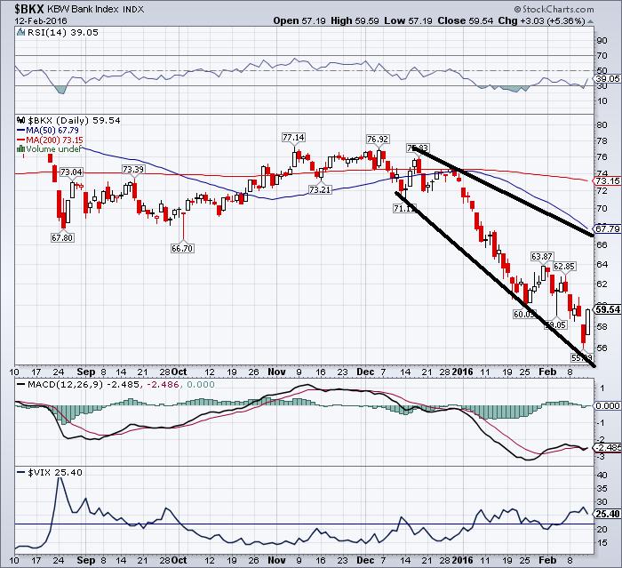Image resolution: width=622 pixels, height=568 pixels.
Task: Click Sep on the price chart date axis
Action: [x=86, y=372]
